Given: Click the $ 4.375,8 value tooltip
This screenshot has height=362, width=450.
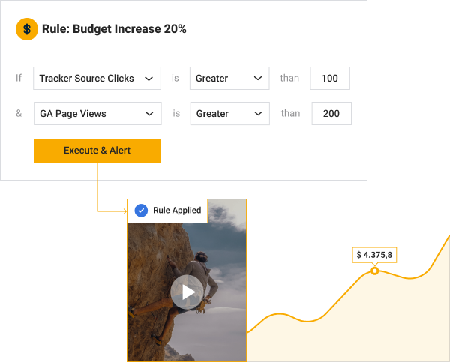Looking at the screenshot, I should [374, 255].
